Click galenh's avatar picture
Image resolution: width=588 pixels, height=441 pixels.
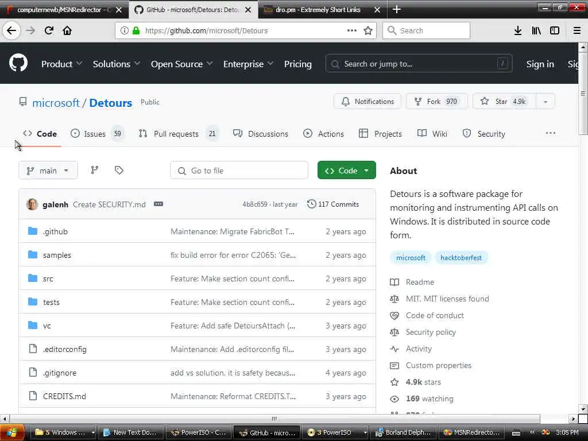(32, 204)
